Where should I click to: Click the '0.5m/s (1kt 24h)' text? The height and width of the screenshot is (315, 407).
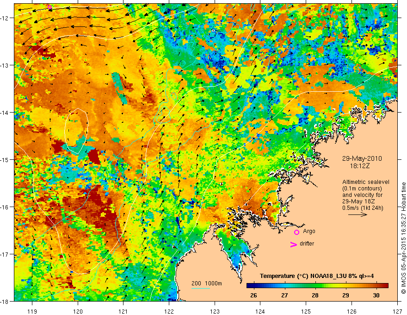[363, 208]
